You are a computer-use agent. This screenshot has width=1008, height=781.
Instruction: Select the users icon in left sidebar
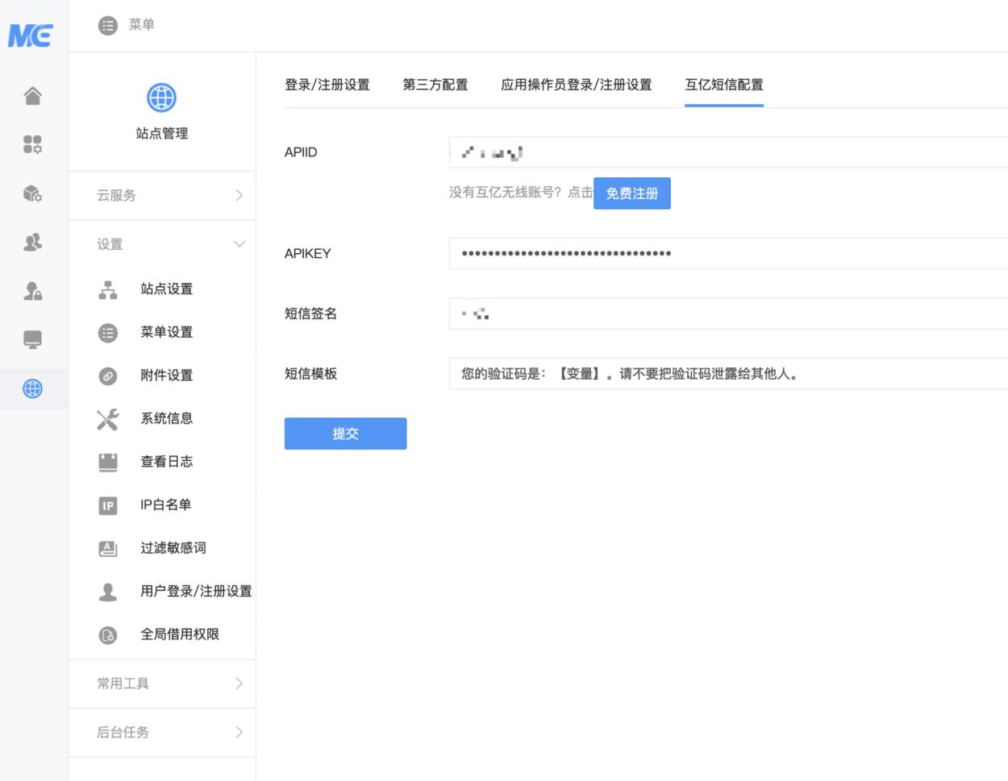(32, 242)
